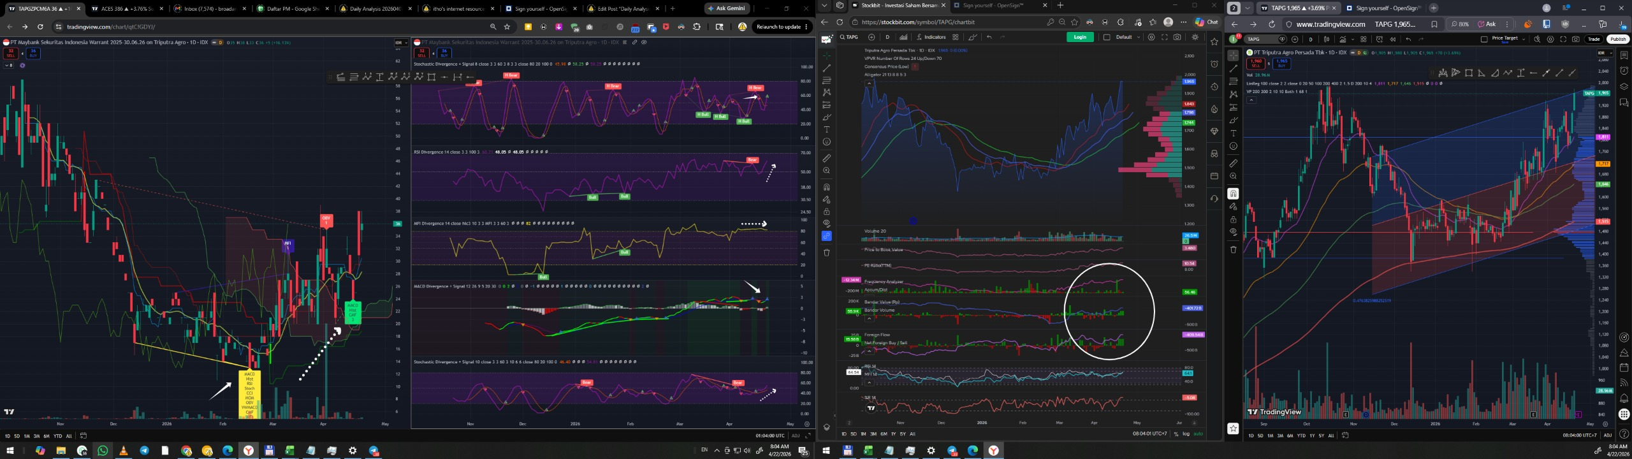The height and width of the screenshot is (459, 1632).
Task: Switch to the ACES 386 browser tab
Action: 120,9
